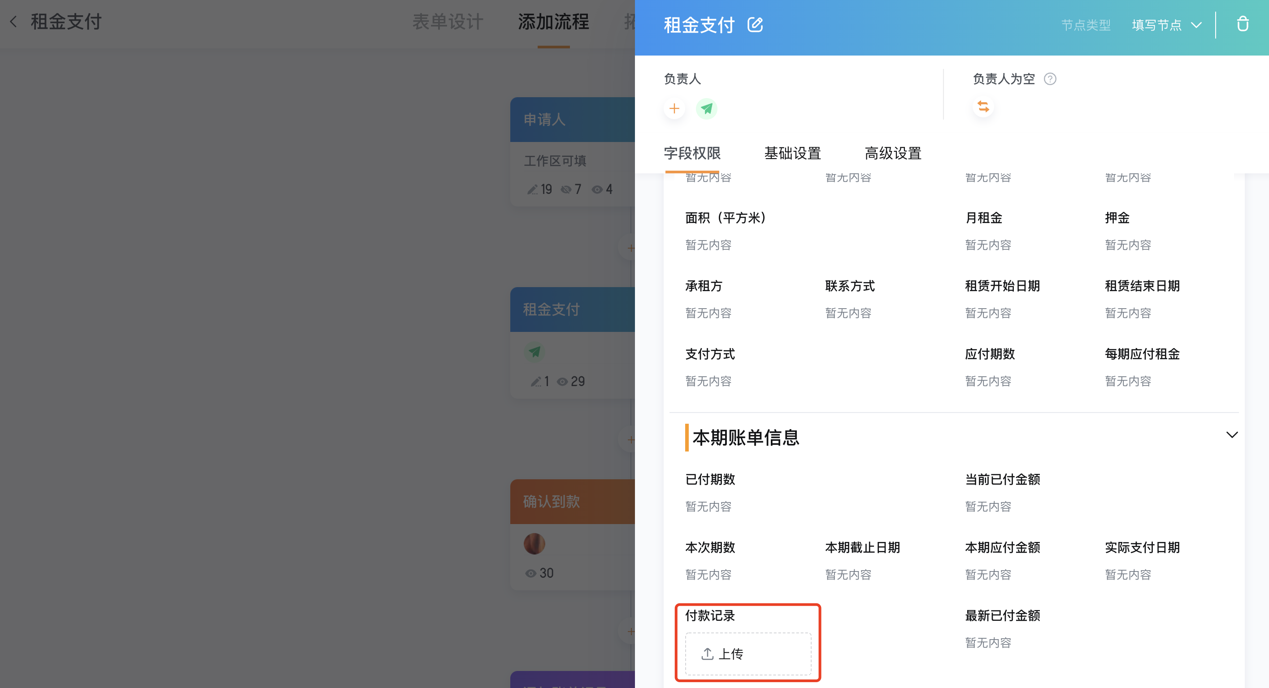Select the 字段权限 tab
The image size is (1269, 688).
692,153
